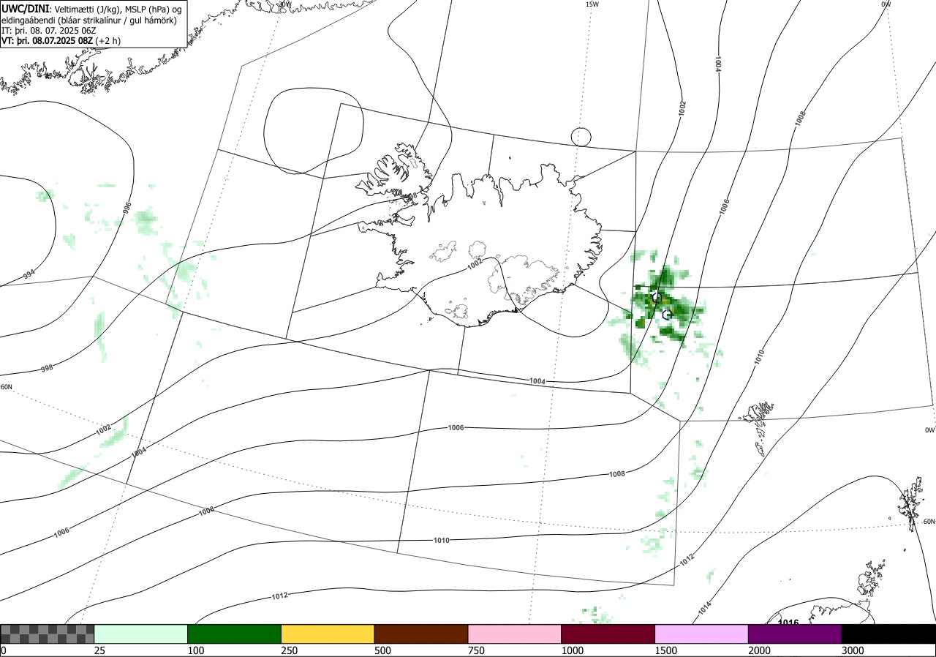This screenshot has width=936, height=657.
Task: Click the yellow 250–500 legend swatch
Action: (x=328, y=634)
